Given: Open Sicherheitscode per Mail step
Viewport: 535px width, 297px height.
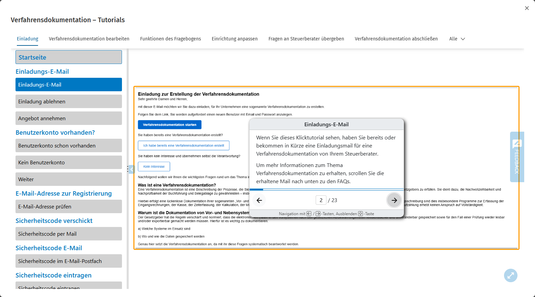Looking at the screenshot, I should click(69, 234).
